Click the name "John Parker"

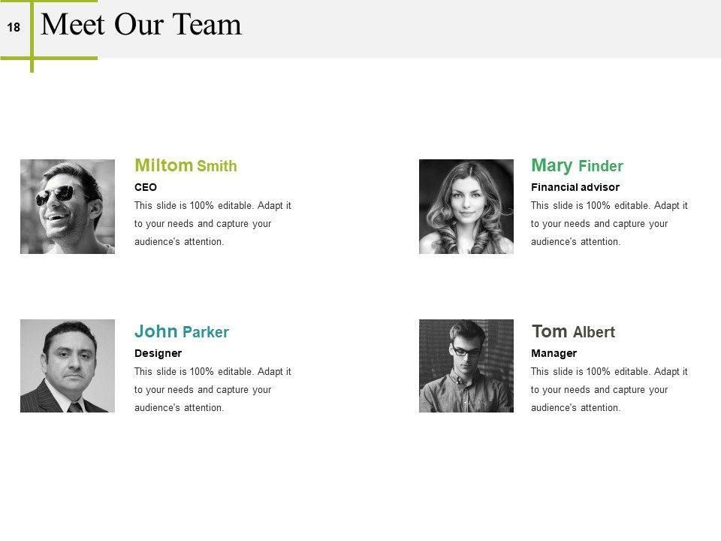click(x=182, y=331)
